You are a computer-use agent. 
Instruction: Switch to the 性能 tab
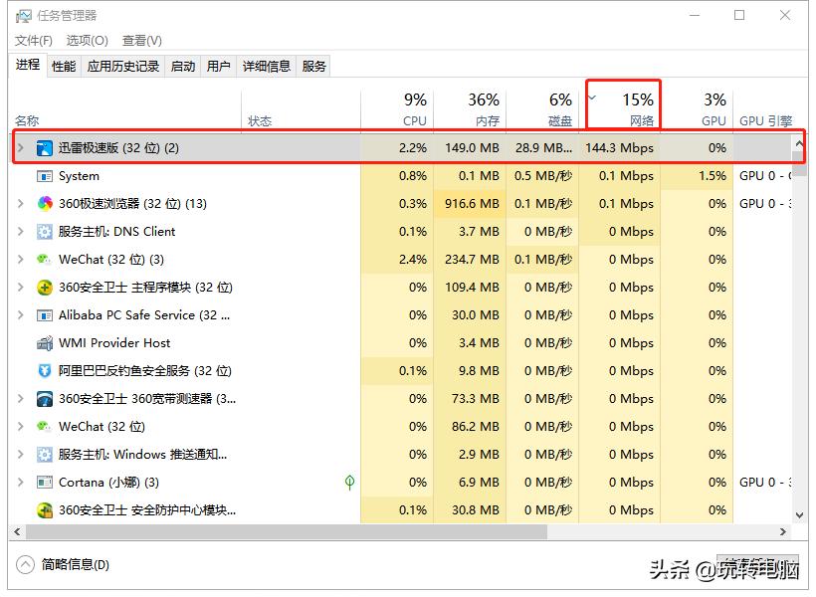click(x=65, y=66)
